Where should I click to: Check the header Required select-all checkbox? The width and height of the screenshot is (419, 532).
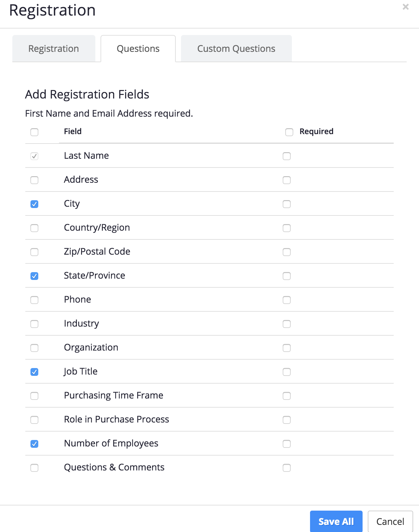[x=289, y=132]
